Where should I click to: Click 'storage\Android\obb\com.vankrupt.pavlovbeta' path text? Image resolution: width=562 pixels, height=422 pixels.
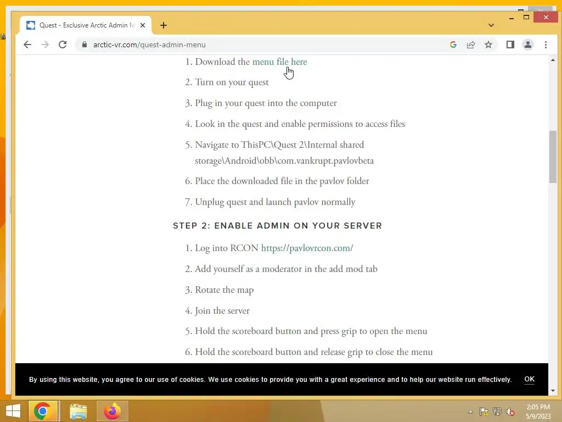284,161
